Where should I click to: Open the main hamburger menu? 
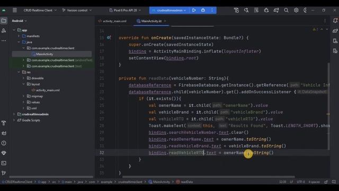coord(15,10)
